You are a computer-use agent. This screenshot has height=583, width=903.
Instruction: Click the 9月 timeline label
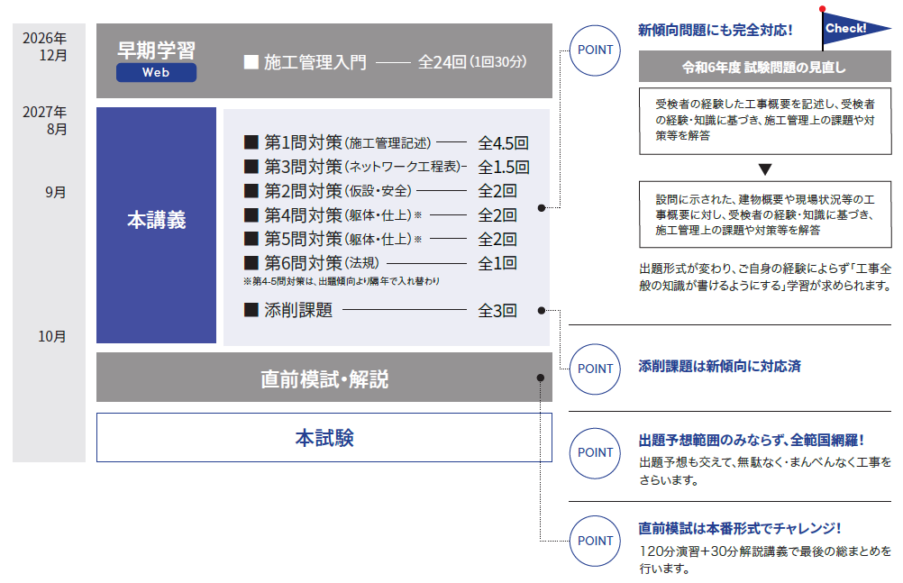(x=56, y=192)
